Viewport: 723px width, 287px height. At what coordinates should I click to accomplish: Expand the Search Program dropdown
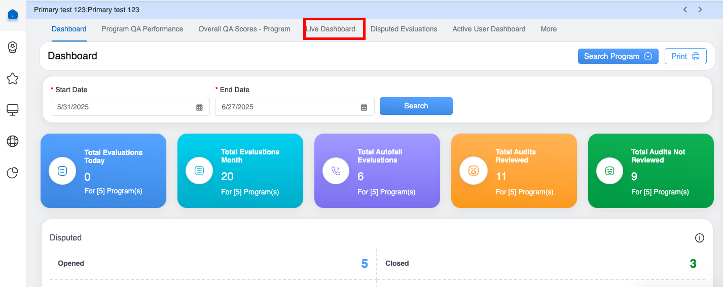618,56
